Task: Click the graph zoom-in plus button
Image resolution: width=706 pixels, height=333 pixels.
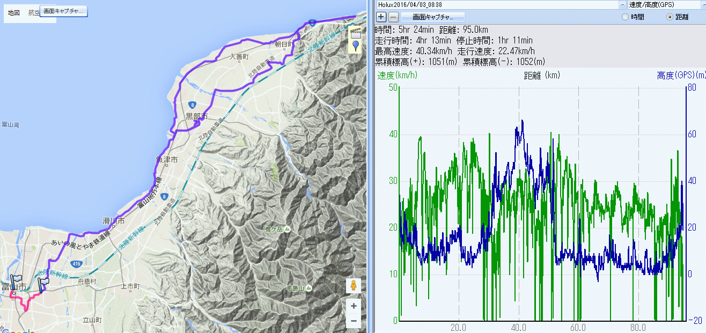Action: pyautogui.click(x=381, y=17)
